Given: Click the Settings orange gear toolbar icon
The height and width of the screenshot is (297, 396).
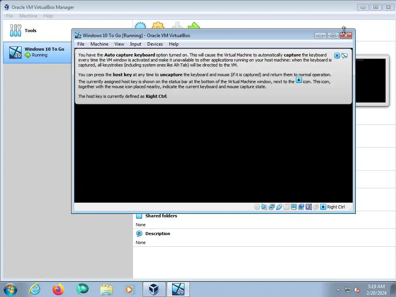Looking at the screenshot, I should 158,25.
